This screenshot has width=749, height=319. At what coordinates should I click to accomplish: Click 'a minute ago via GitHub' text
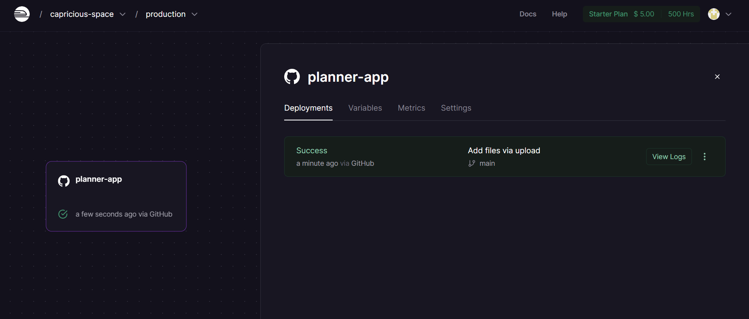335,163
